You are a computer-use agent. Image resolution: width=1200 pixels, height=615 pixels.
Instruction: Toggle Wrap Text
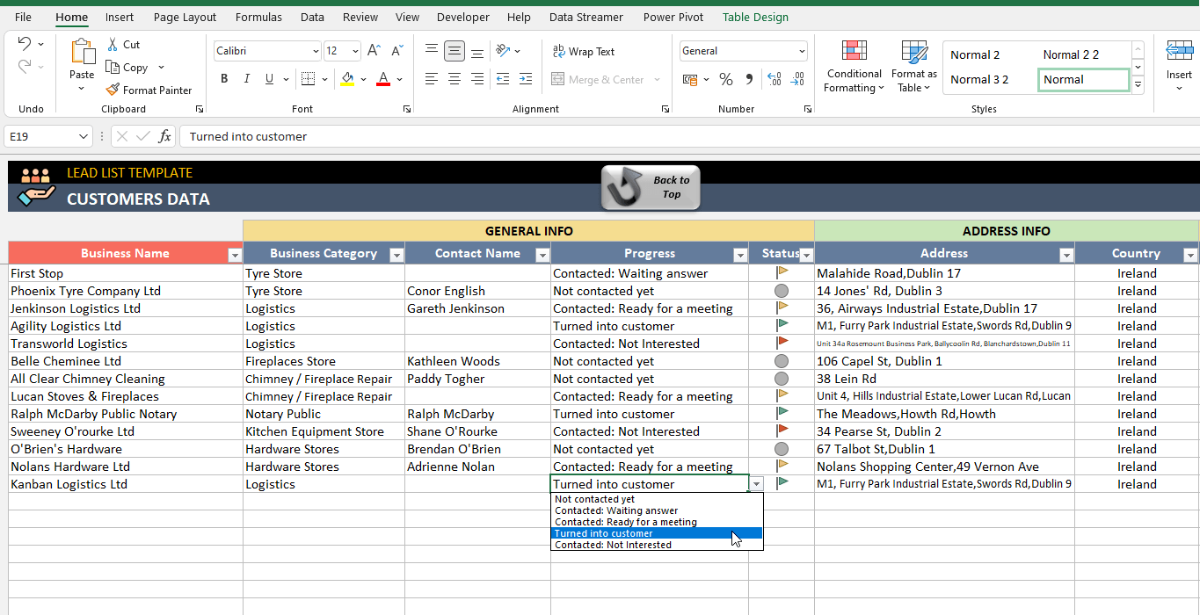[584, 52]
